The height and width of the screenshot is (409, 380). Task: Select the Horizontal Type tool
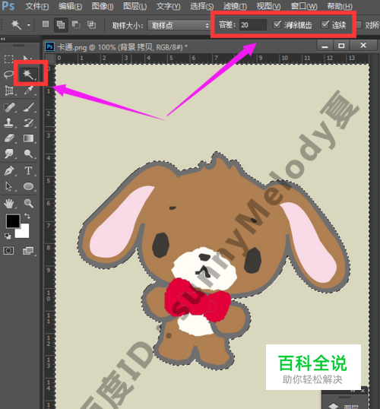click(29, 171)
